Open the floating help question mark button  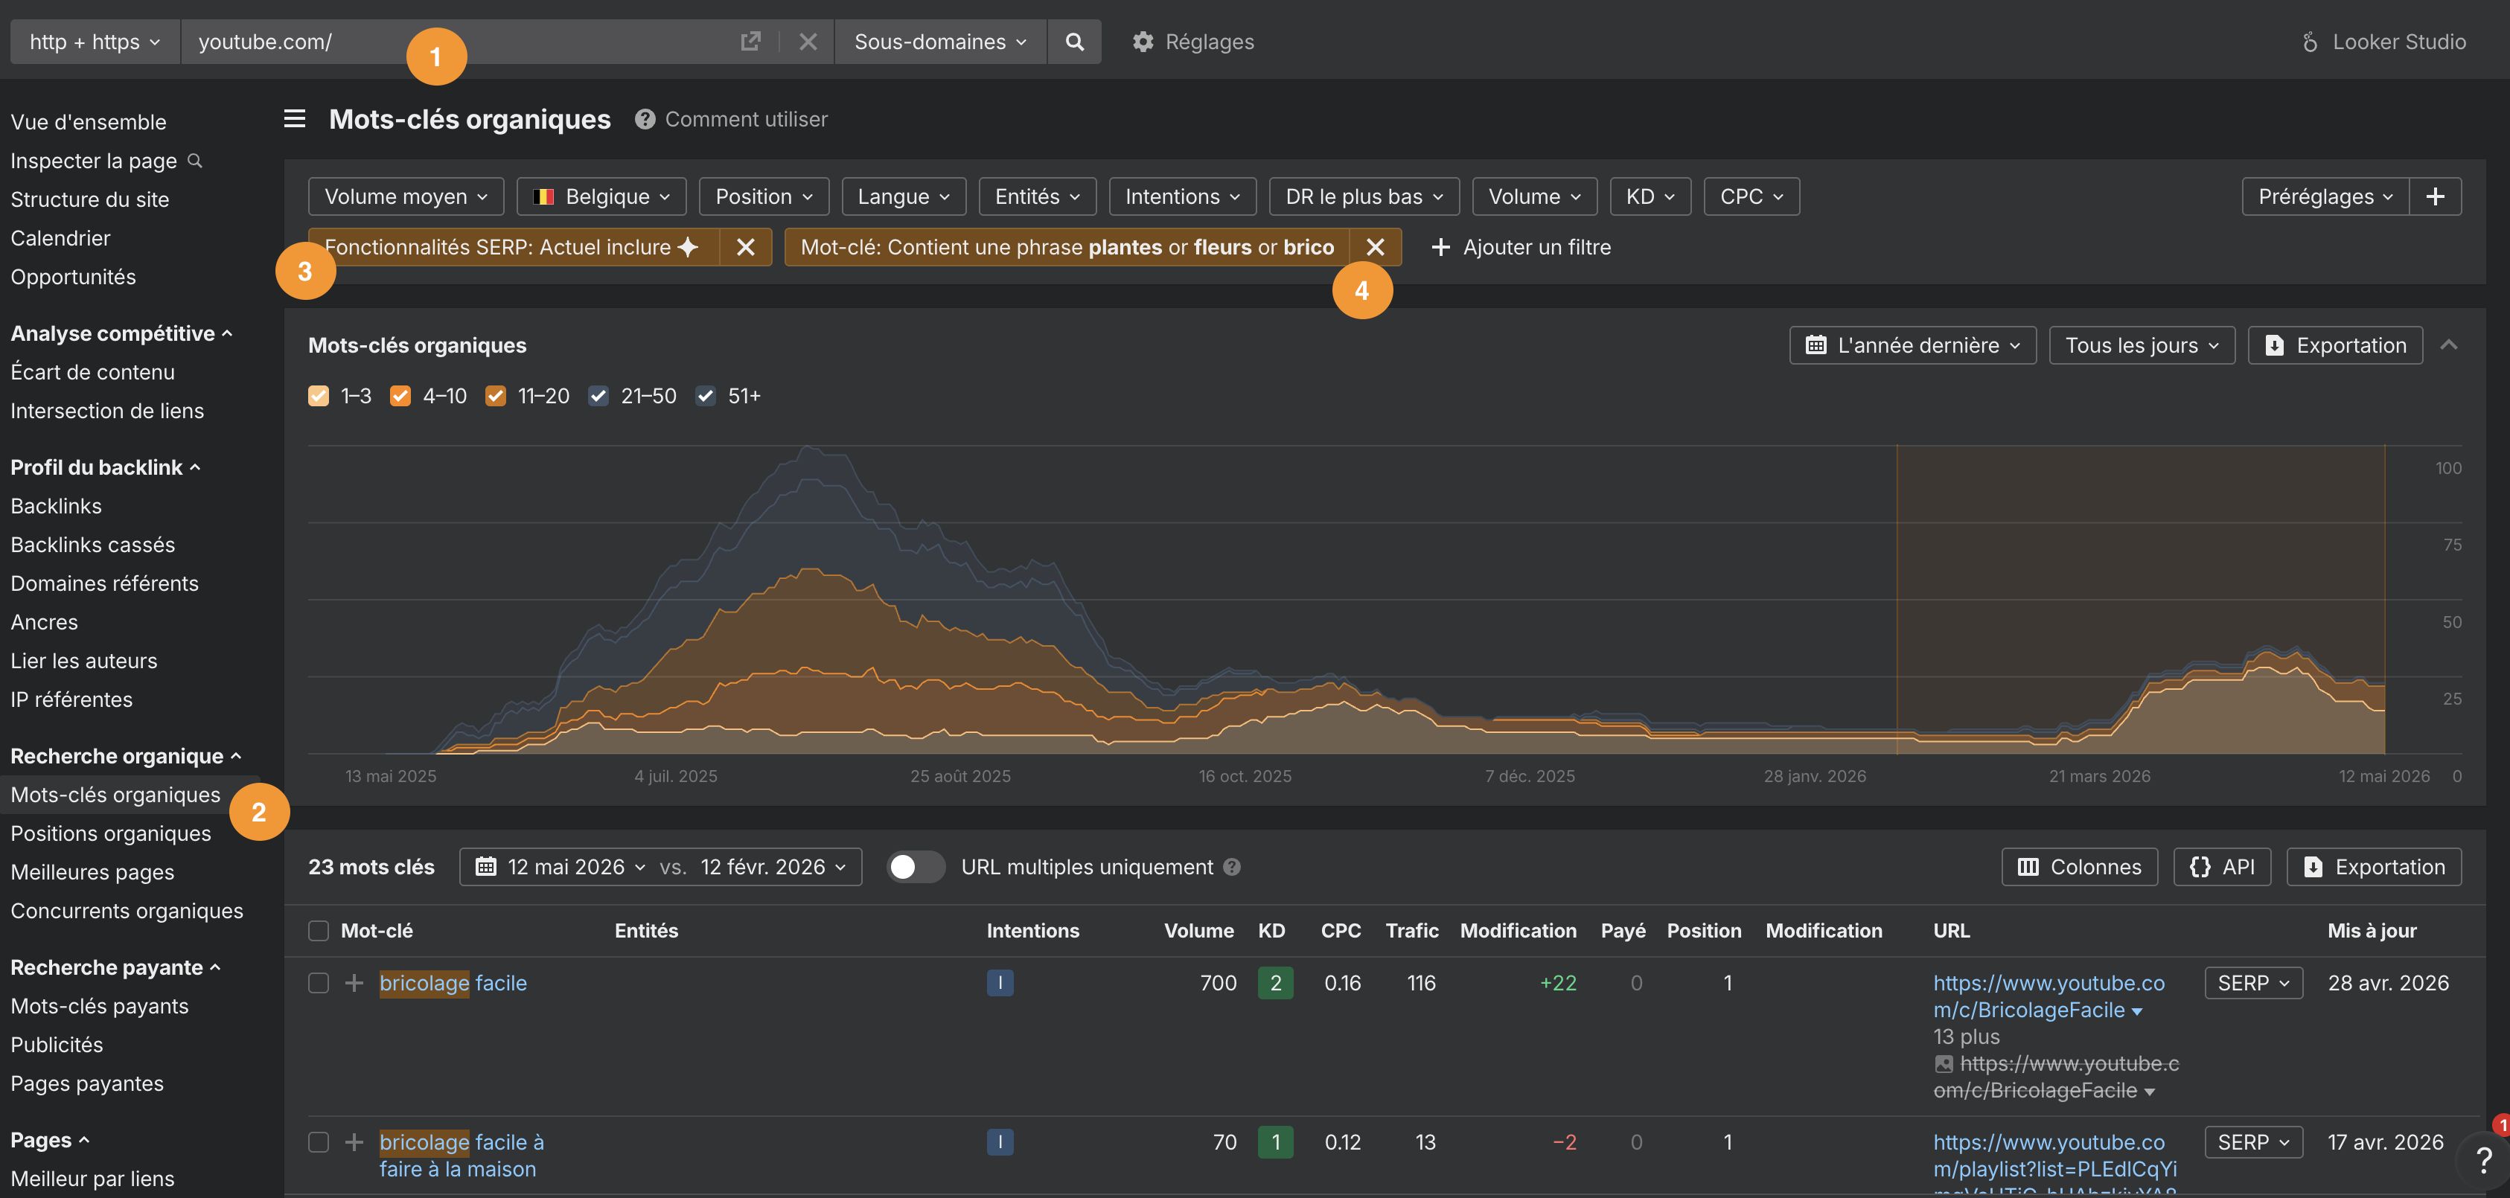pos(2485,1159)
